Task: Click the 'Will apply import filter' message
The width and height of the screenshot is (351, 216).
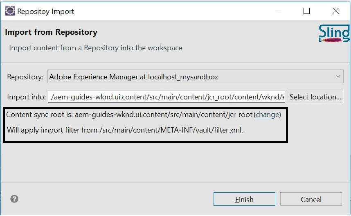Action: point(125,130)
